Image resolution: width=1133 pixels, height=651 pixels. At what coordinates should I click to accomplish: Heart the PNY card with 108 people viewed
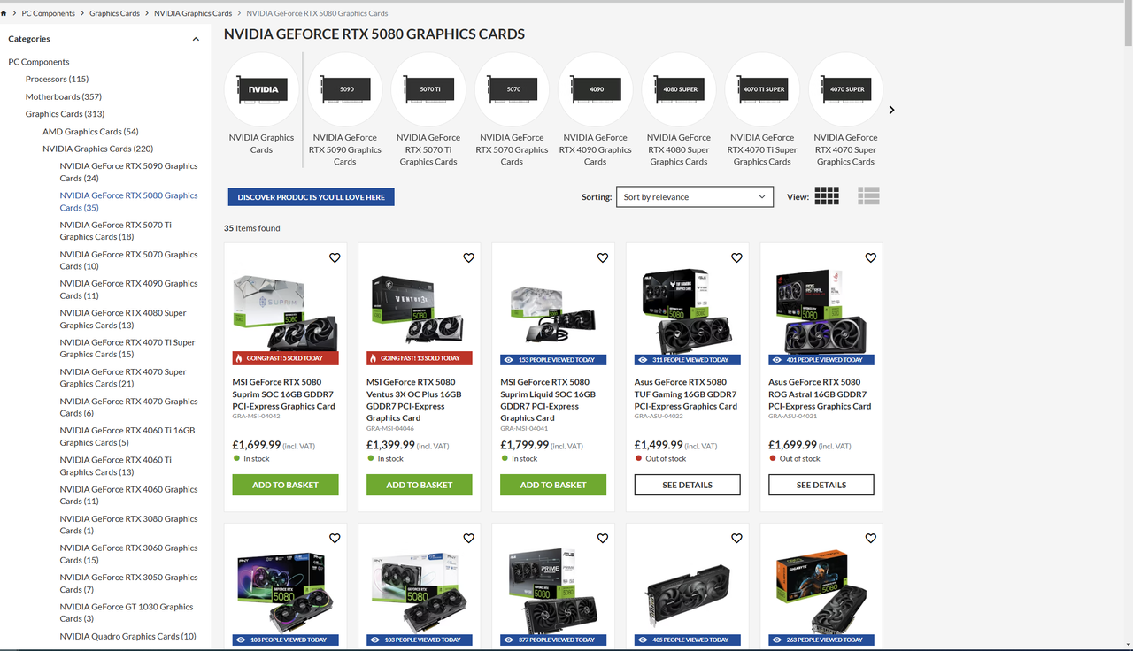point(335,538)
